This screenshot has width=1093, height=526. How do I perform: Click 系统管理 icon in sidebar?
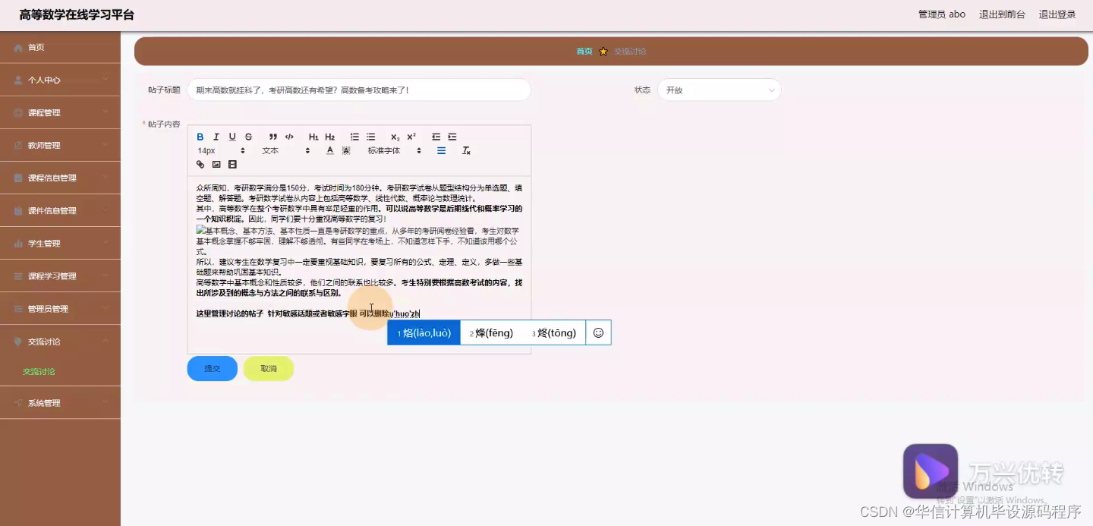pyautogui.click(x=18, y=402)
